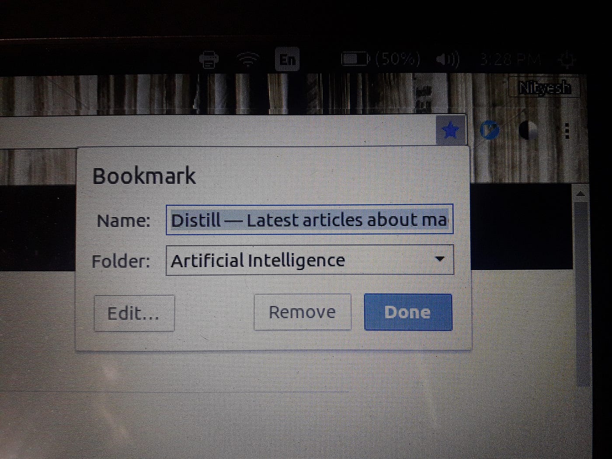Open the printer indicator in top panel
The width and height of the screenshot is (612, 459).
(209, 59)
